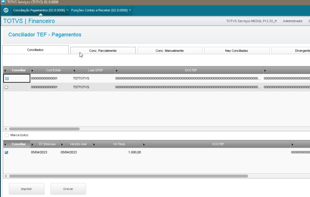Click the Vencto real column header

point(76,144)
